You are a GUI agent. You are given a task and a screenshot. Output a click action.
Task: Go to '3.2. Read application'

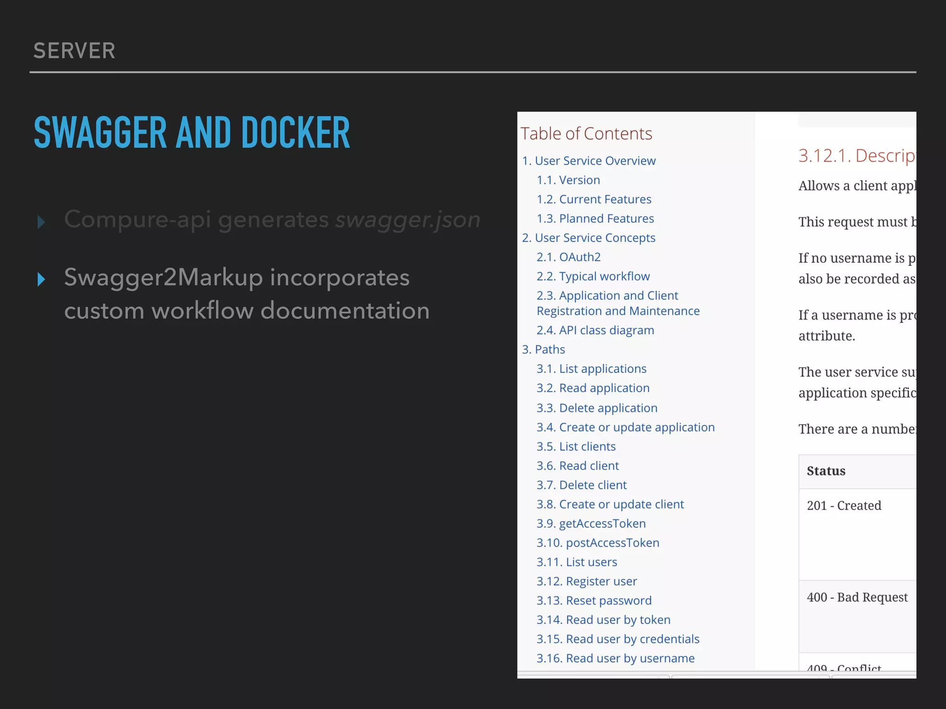[593, 388]
